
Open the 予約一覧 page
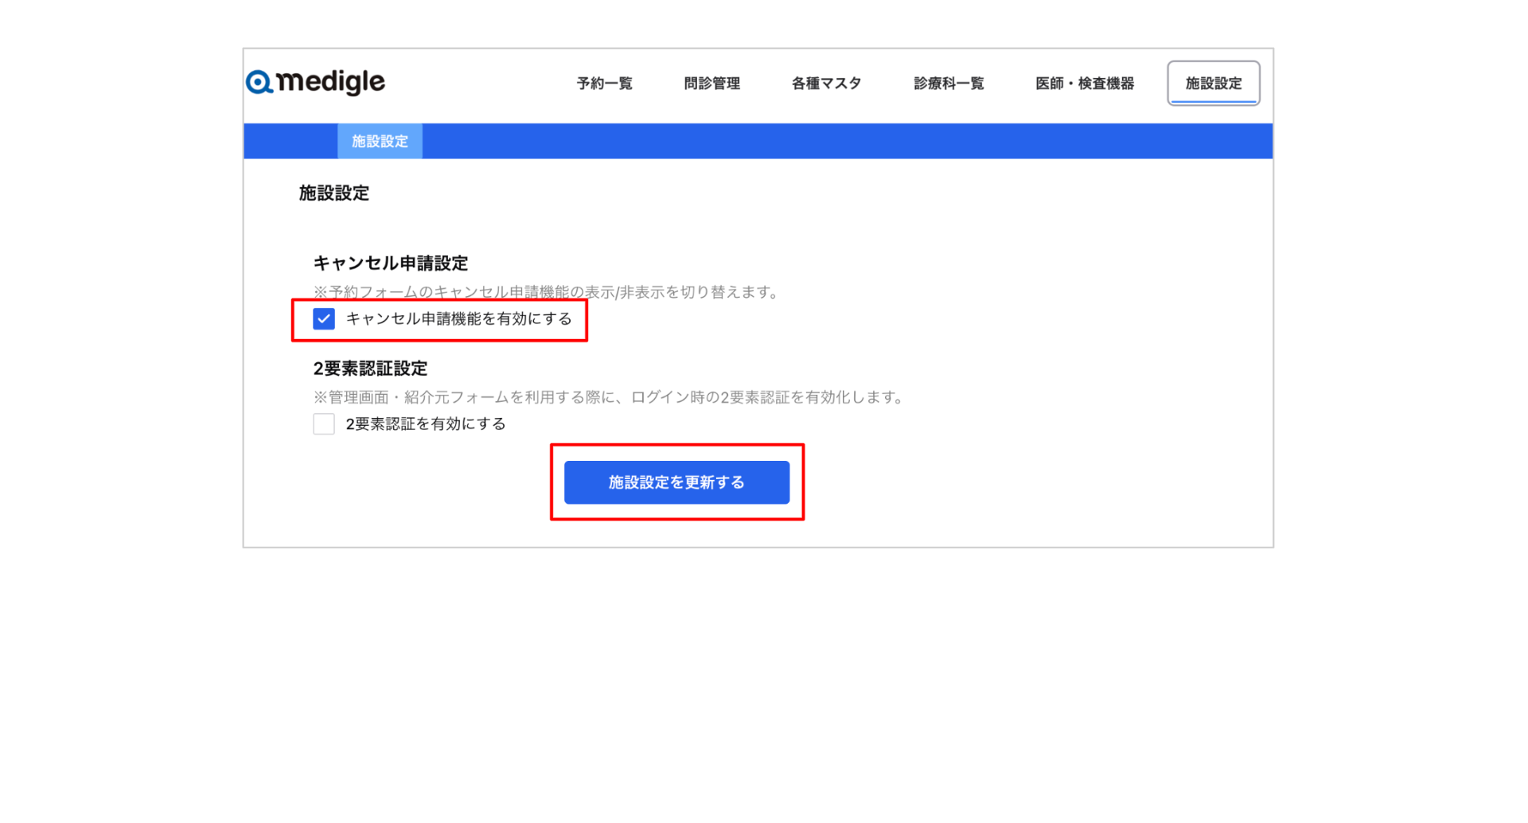(604, 83)
